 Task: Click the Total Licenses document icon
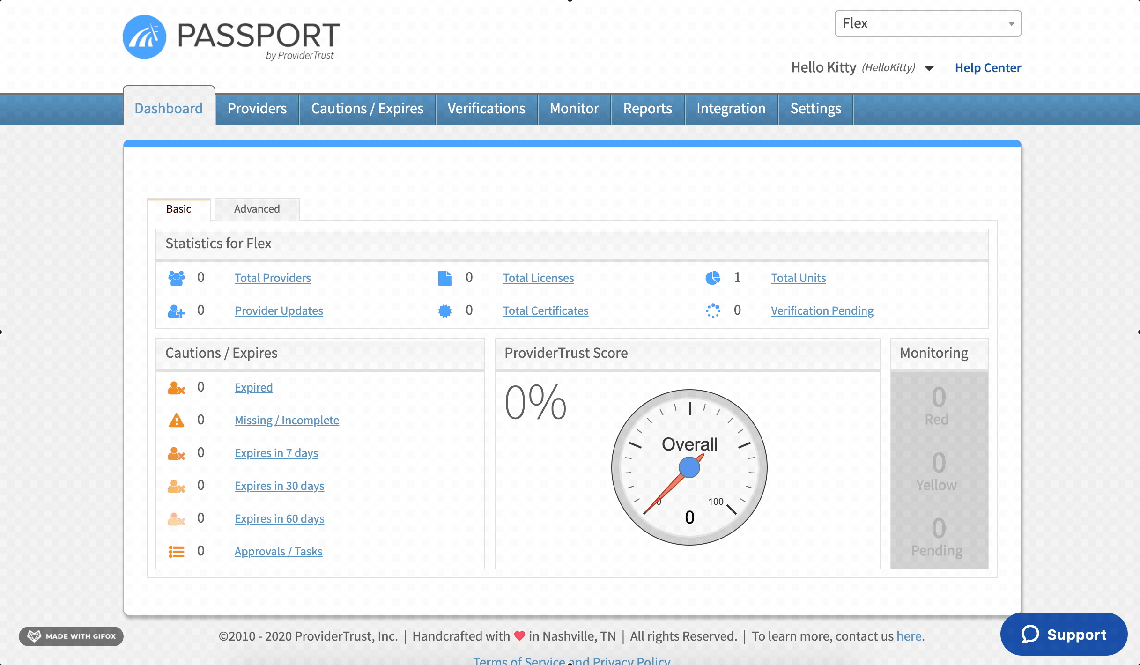[x=445, y=278]
